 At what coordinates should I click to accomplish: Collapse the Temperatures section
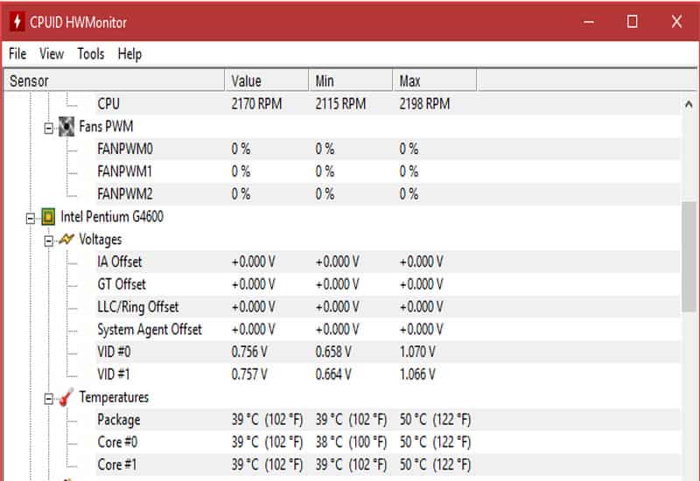[x=49, y=398]
